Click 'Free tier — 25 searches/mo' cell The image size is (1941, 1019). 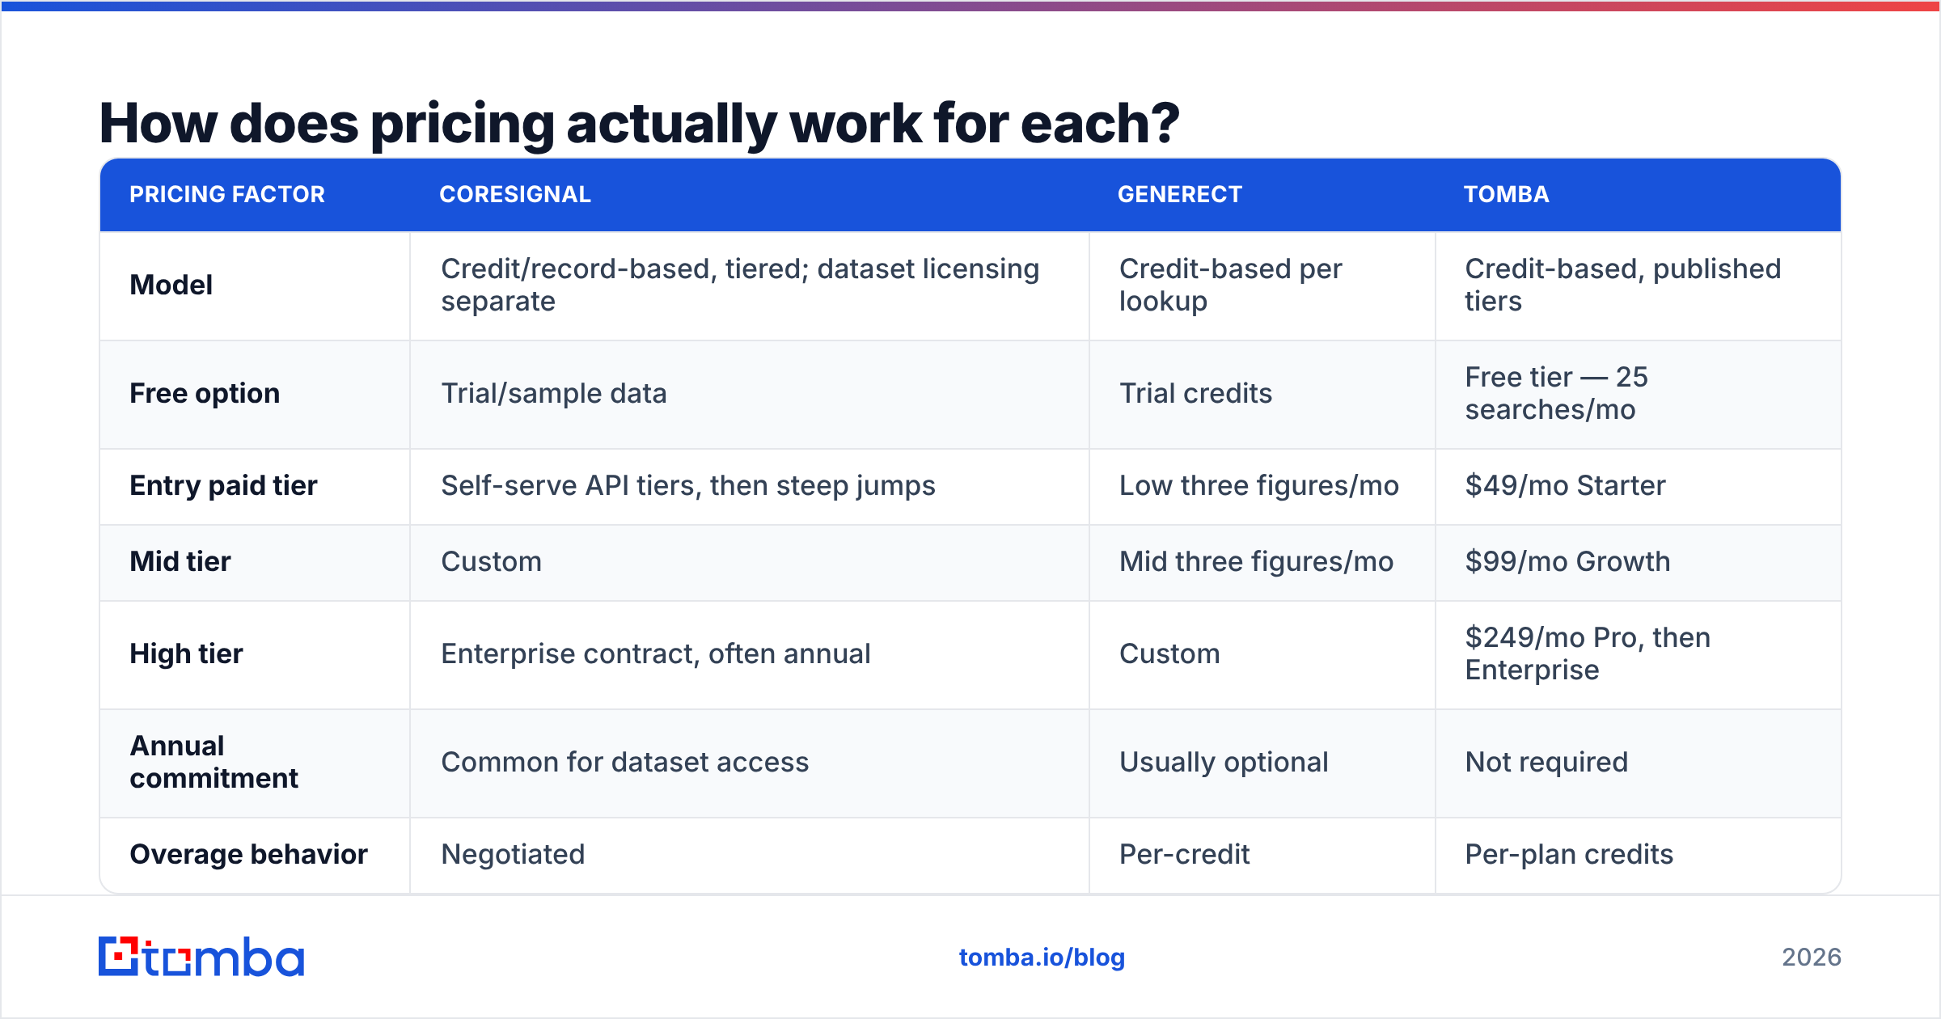[x=1557, y=393]
